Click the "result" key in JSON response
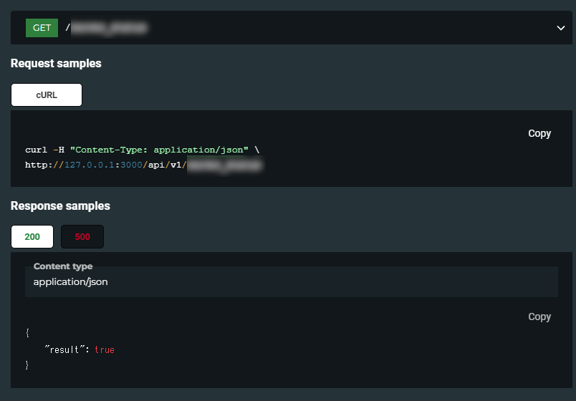Viewport: 576px width, 401px height. point(65,349)
